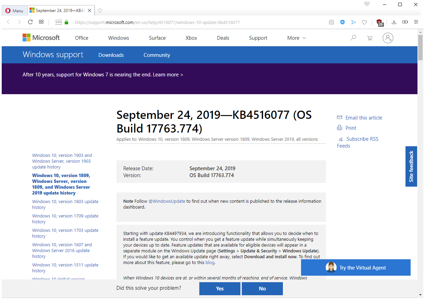The height and width of the screenshot is (300, 425).
Task: Click the email envelope icon
Action: click(x=339, y=117)
